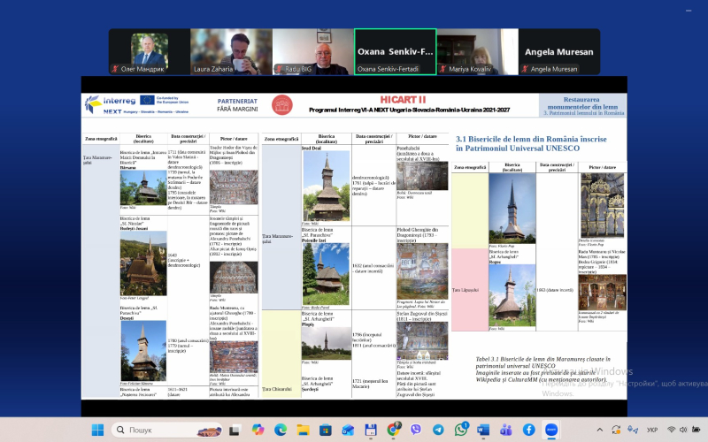Switch to Microsoft Word in the taskbar
The image size is (708, 442).
click(x=483, y=430)
